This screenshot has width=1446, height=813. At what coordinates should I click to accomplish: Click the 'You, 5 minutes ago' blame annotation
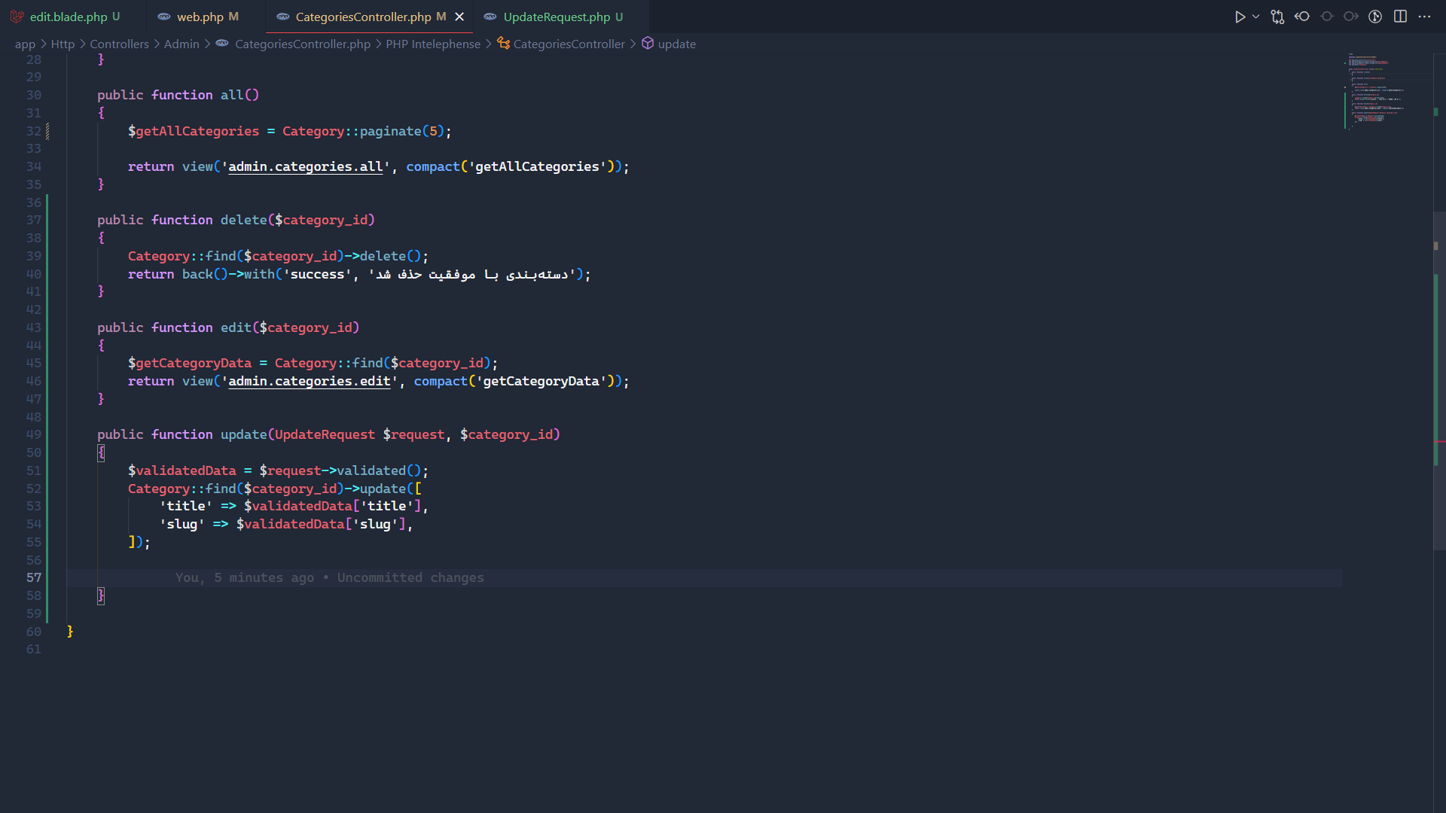click(x=330, y=577)
